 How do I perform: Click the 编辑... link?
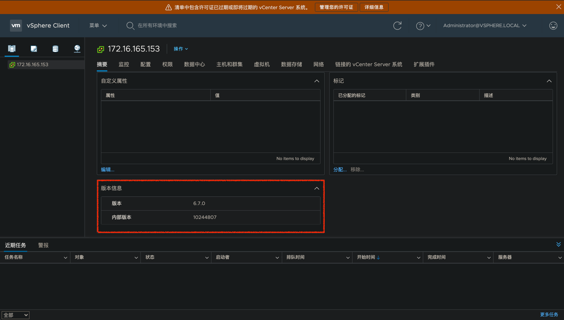(108, 170)
